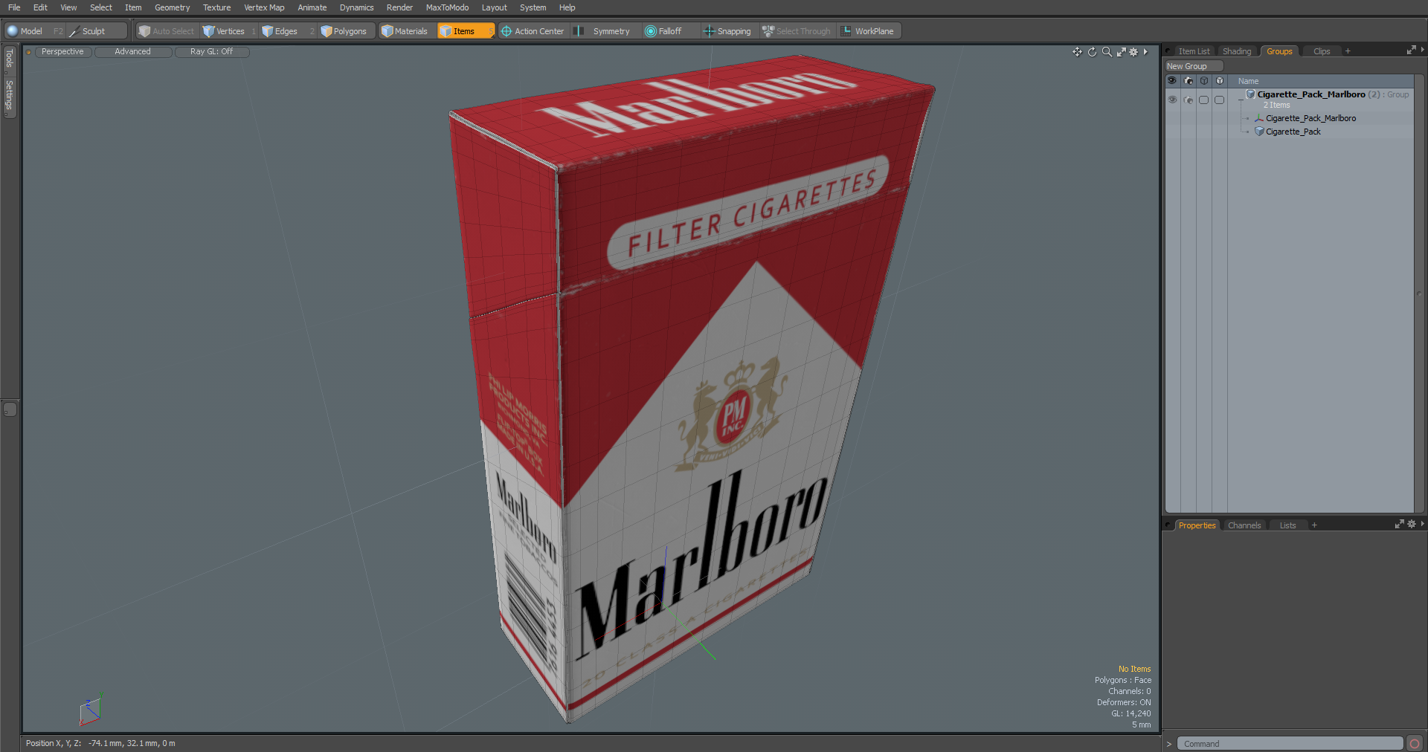Select the Sculpt tool
Image resolution: width=1428 pixels, height=752 pixels.
click(97, 31)
